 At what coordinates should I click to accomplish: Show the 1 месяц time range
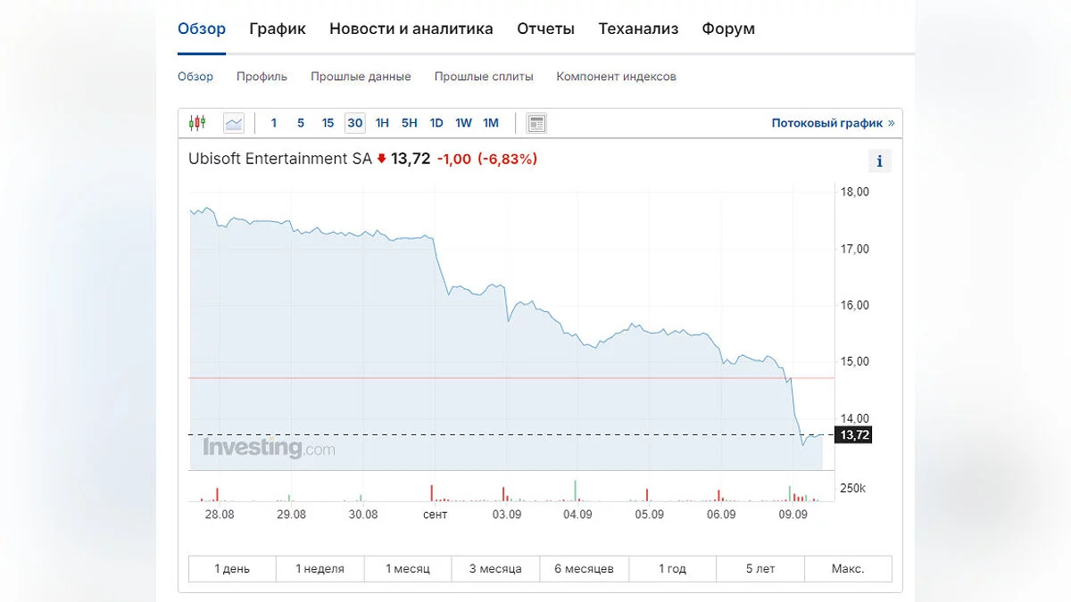click(x=408, y=569)
